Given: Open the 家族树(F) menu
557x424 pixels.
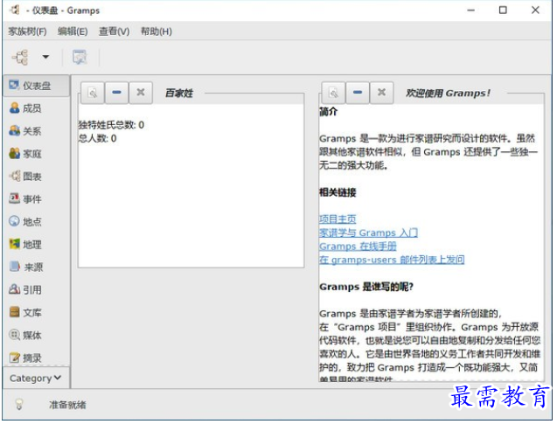Looking at the screenshot, I should (27, 31).
